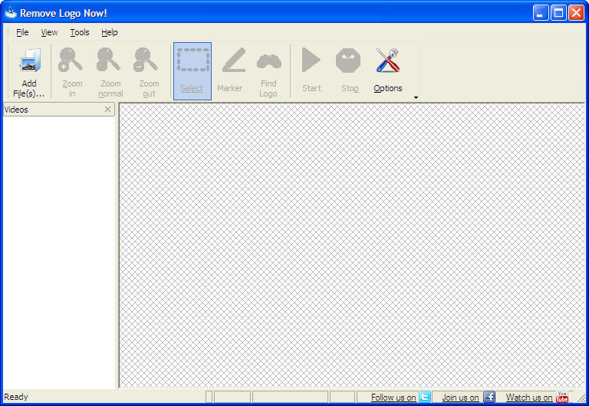This screenshot has width=589, height=406.
Task: Switch to the Marker tool
Action: [x=230, y=71]
